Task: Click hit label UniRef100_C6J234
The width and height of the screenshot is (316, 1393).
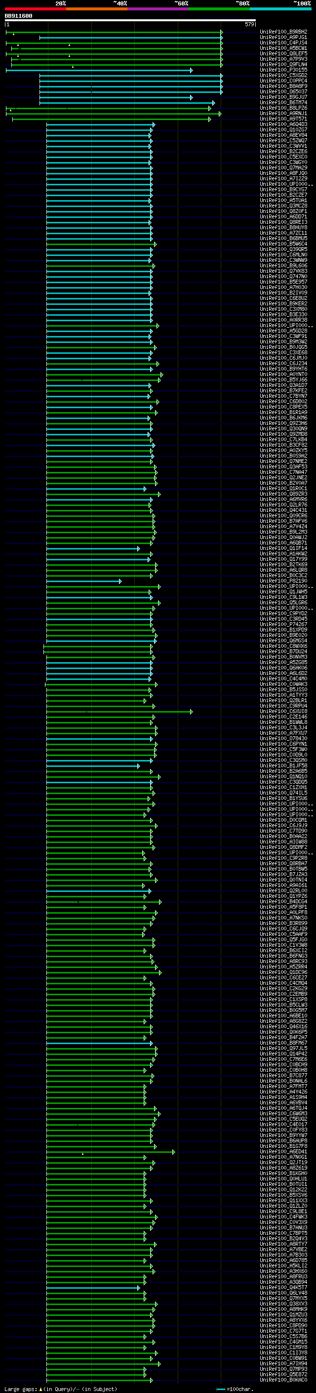Action: (x=283, y=363)
